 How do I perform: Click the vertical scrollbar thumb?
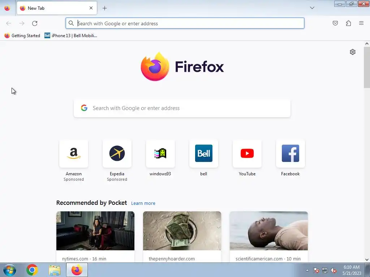click(367, 67)
